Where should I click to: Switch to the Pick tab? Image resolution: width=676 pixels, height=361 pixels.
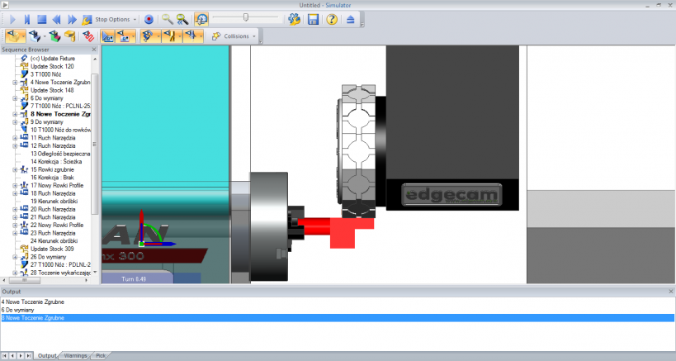(x=101, y=356)
